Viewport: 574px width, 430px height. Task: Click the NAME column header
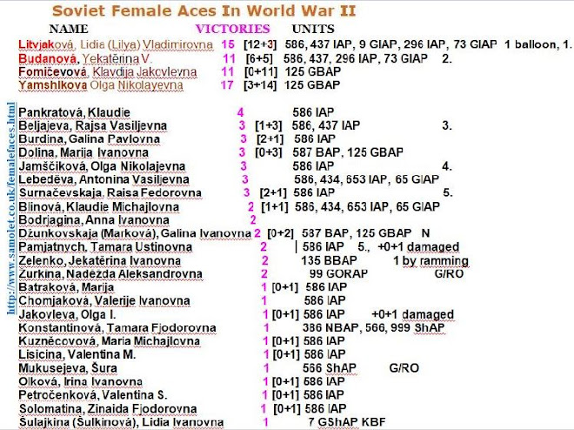tap(69, 29)
